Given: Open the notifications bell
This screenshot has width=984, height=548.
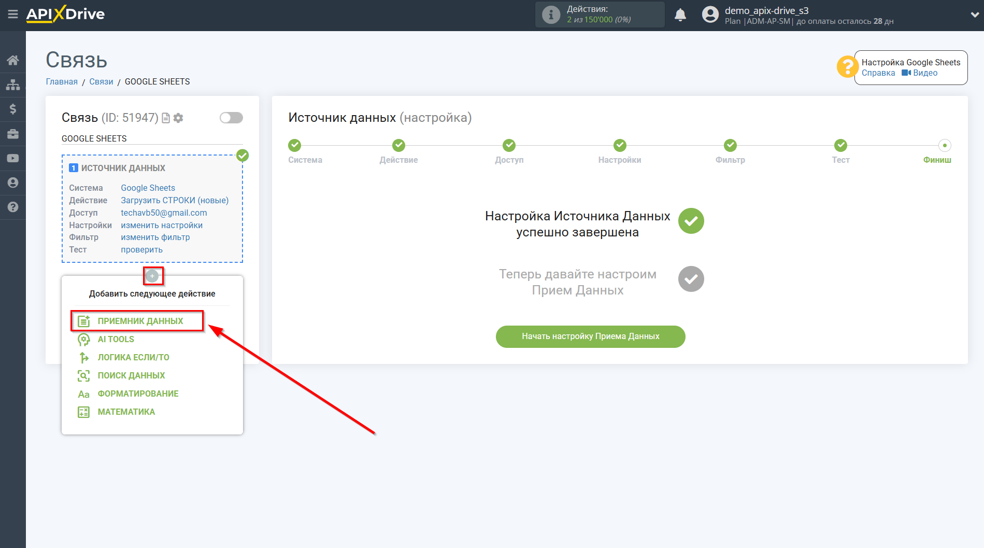Looking at the screenshot, I should (x=680, y=15).
